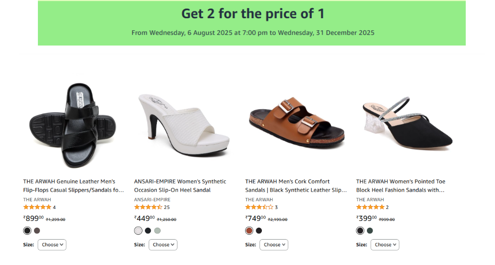Choose the black swatch for the ANSARI-EMPIRE heel sandal
Image resolution: width=495 pixels, height=265 pixels.
[148, 230]
